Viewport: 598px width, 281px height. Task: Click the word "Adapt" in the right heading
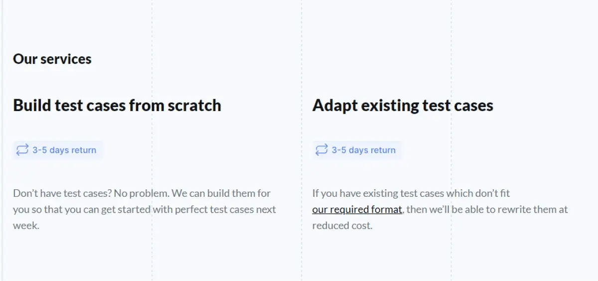pyautogui.click(x=335, y=106)
